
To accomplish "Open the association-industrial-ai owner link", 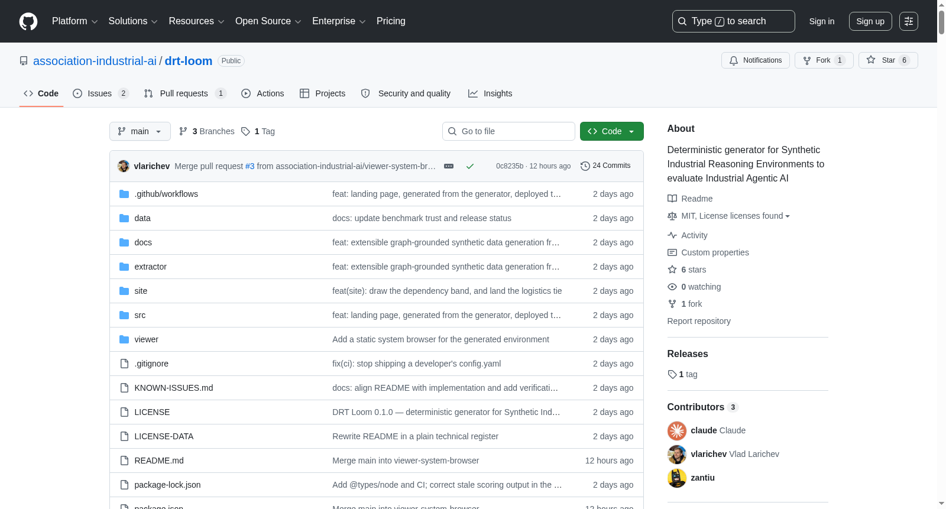I will (x=95, y=61).
